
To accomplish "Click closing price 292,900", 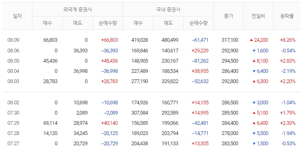I will (230, 51).
